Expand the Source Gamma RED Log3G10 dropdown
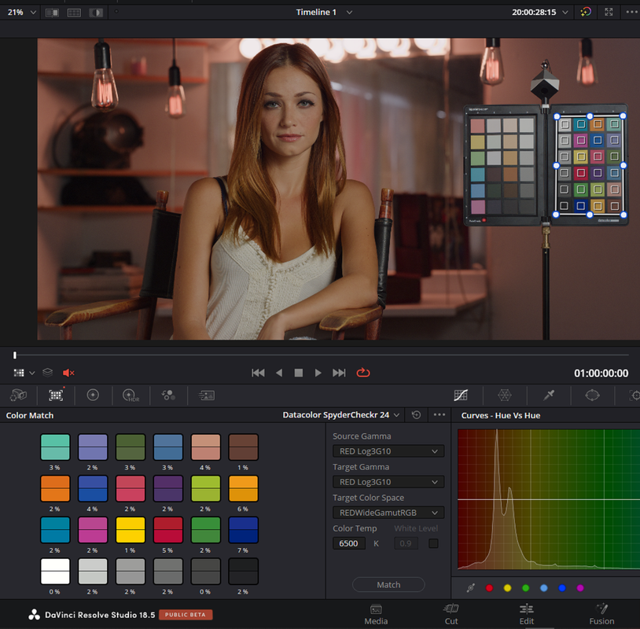The image size is (640, 629). pyautogui.click(x=388, y=451)
